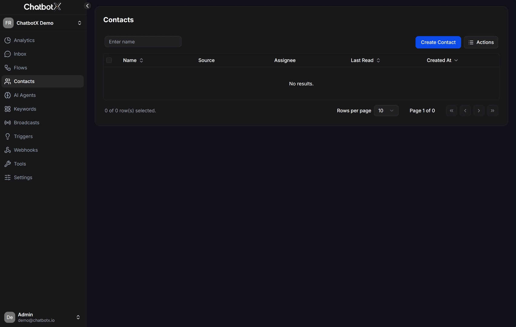516x327 pixels.
Task: Open the rows per page dropdown
Action: coord(386,111)
